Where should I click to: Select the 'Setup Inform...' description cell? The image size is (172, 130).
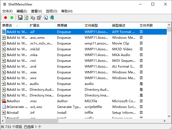[x=124, y=113]
